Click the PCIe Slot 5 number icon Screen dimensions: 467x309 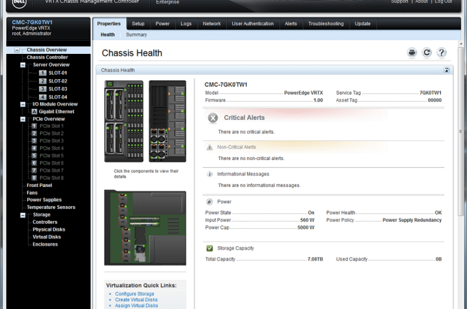click(x=34, y=156)
